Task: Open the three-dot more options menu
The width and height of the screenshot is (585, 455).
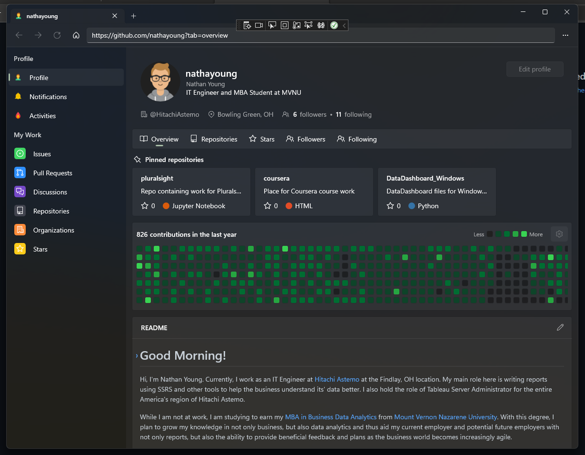Action: point(565,35)
